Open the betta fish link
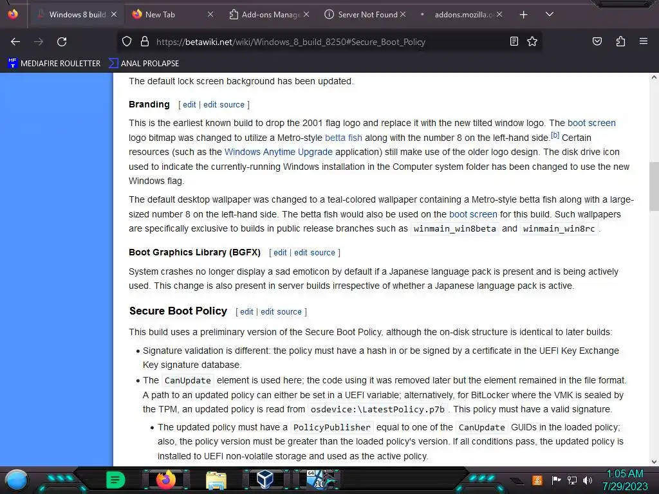 pyautogui.click(x=344, y=138)
